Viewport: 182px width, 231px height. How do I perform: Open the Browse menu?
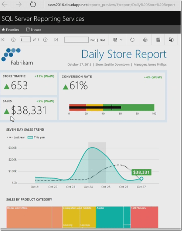point(34,30)
